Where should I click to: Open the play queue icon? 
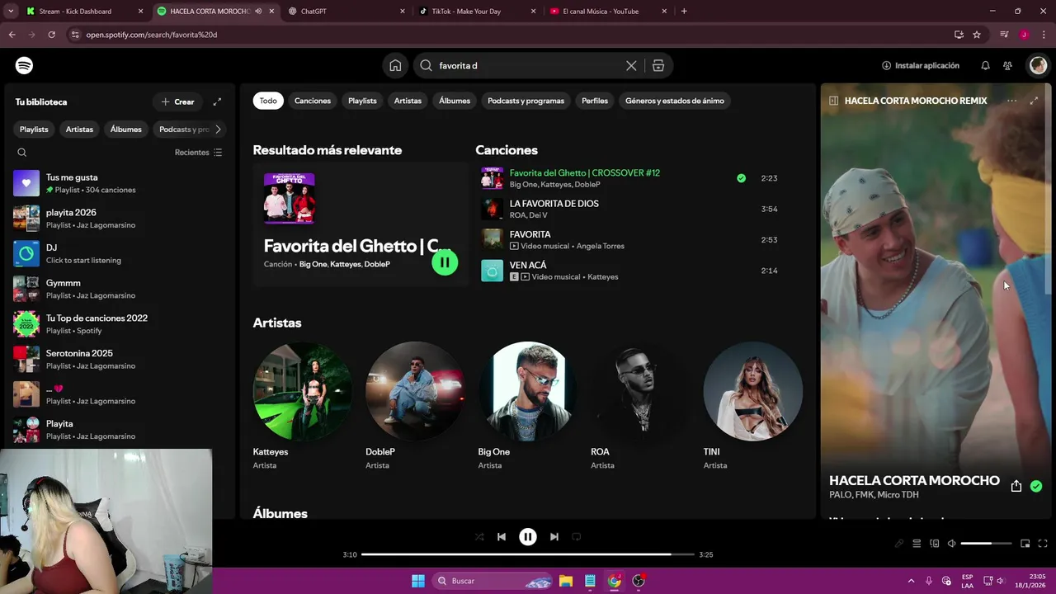(917, 544)
